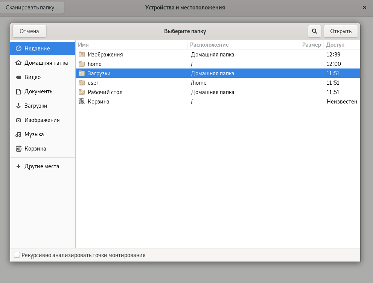Click the document icon for Документы
The width and height of the screenshot is (373, 283).
point(18,91)
